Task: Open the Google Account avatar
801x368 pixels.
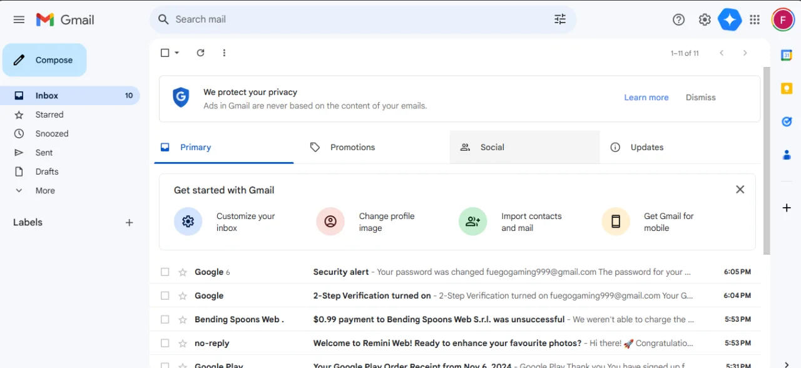Action: 783,19
